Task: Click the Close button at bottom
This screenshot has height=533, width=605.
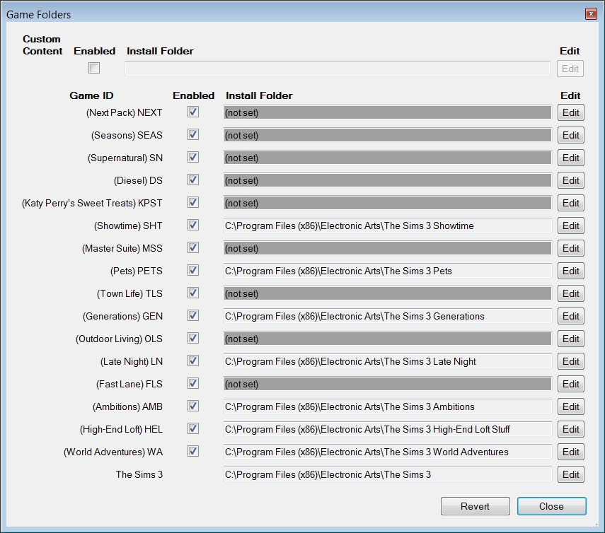Action: pos(551,506)
